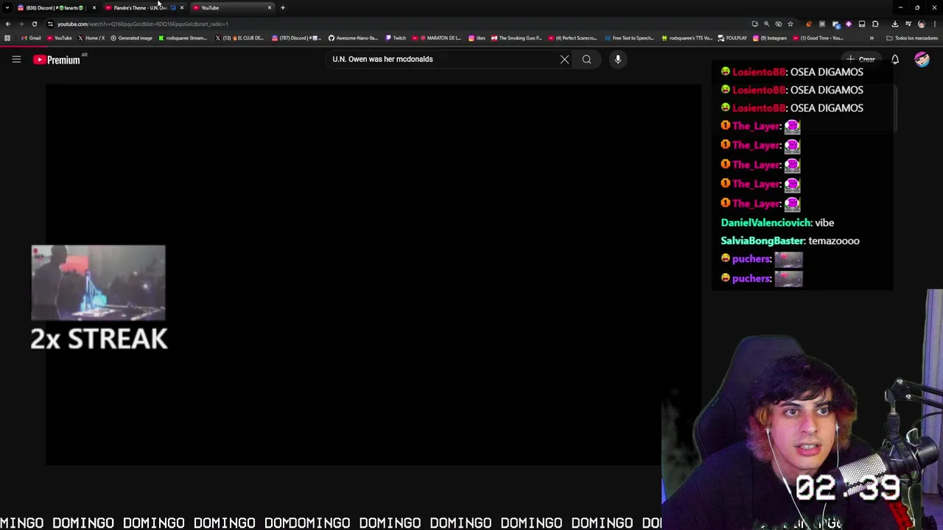Open the Generated image bookmark
This screenshot has height=530, width=943.
pos(131,38)
